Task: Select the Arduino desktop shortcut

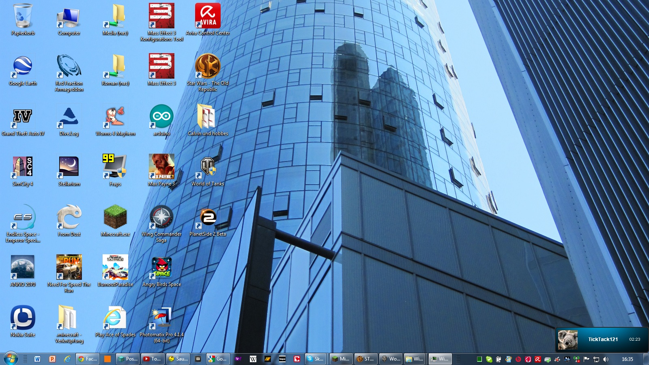Action: pos(161,117)
